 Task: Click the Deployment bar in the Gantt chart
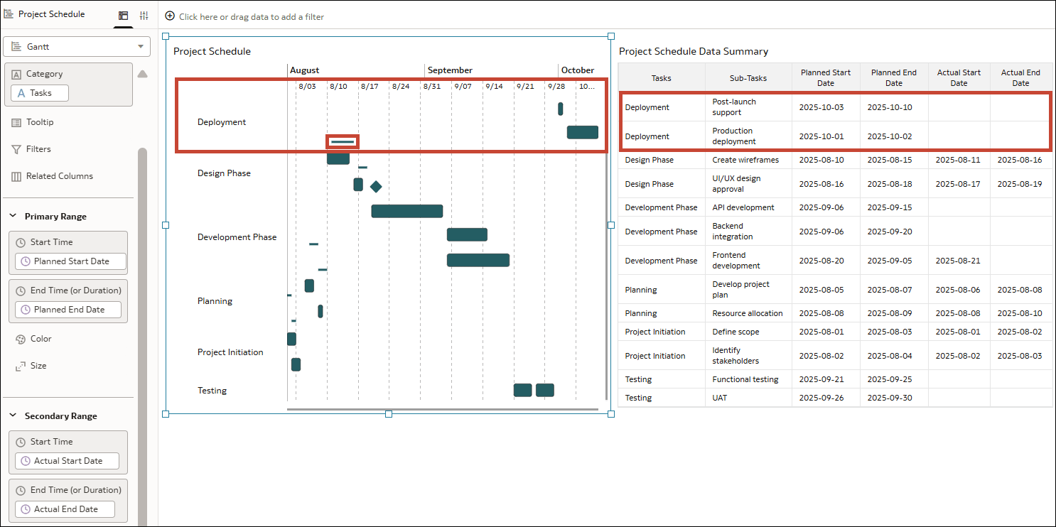[x=582, y=132]
